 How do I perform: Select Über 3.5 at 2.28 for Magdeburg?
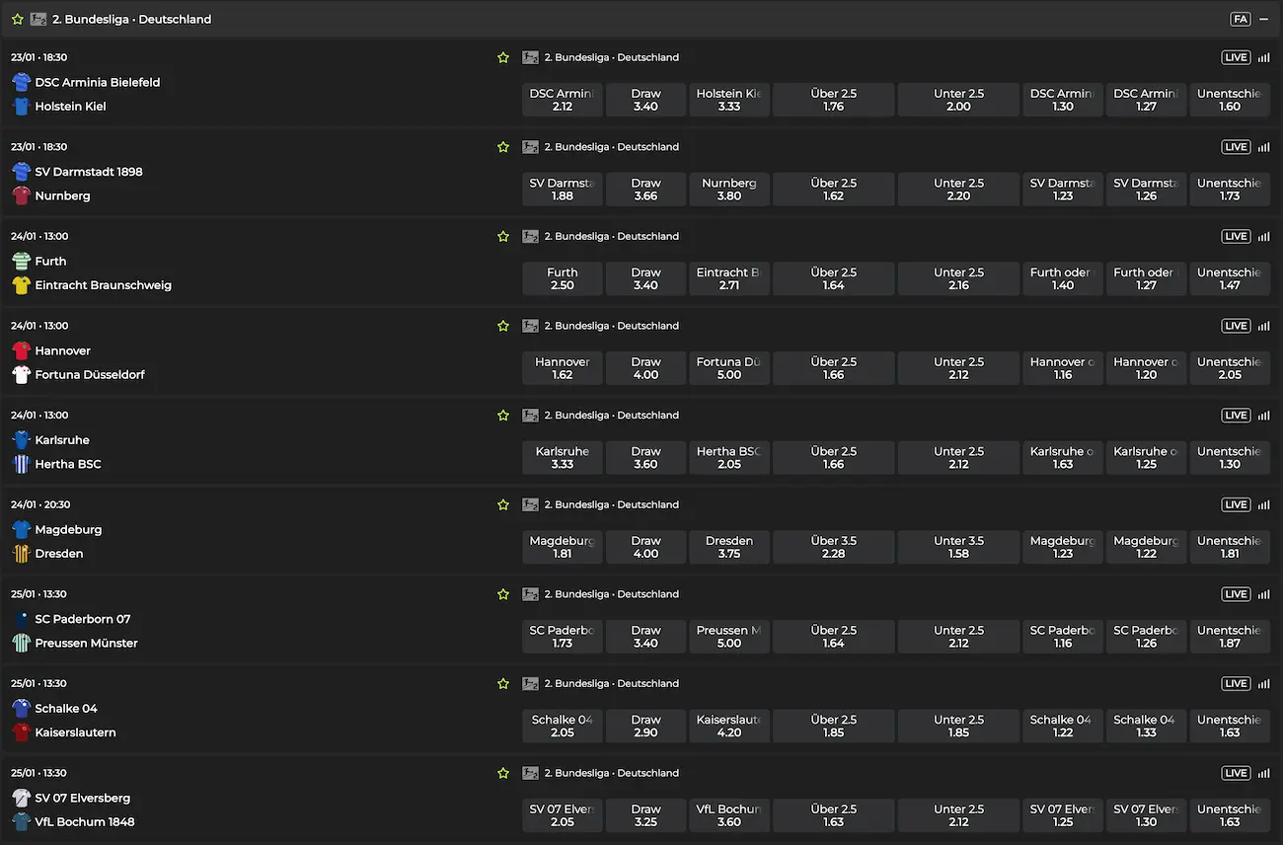(x=833, y=547)
